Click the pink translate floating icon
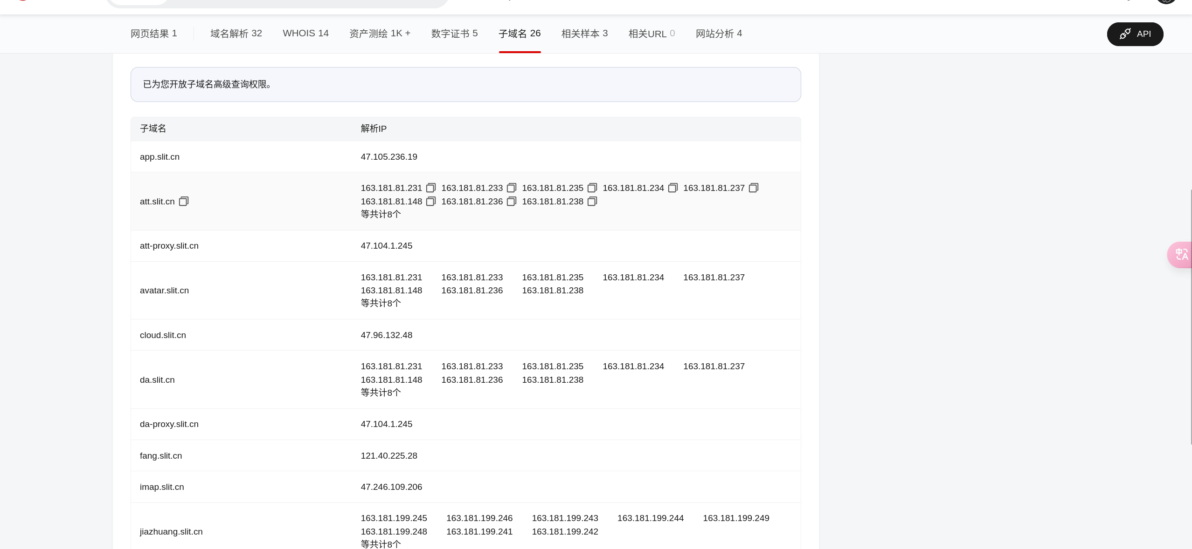 click(1181, 255)
